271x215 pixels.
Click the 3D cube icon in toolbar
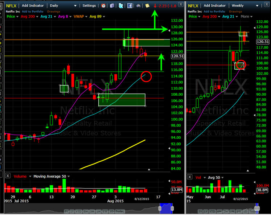112,6
